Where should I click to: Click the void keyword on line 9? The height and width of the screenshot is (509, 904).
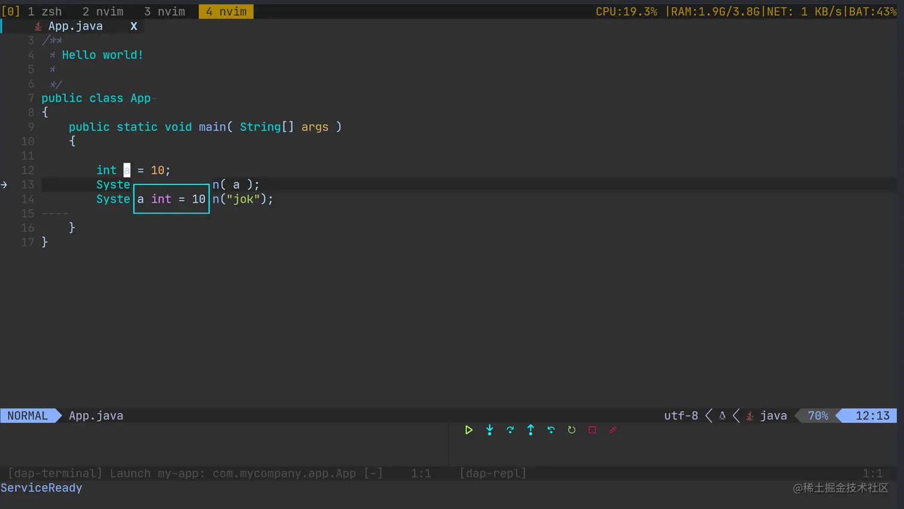click(178, 127)
